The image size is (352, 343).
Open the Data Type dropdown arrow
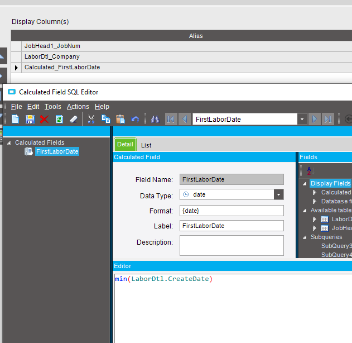click(278, 194)
